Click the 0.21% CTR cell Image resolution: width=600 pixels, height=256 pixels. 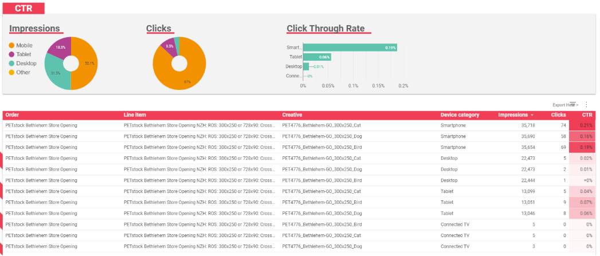[x=583, y=125]
